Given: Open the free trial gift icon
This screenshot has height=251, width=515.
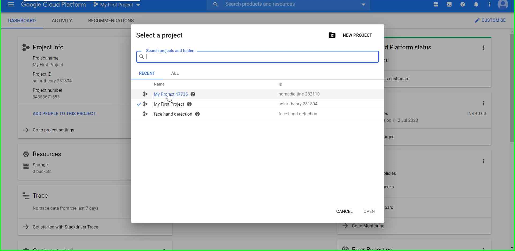Looking at the screenshot, I should [436, 4].
